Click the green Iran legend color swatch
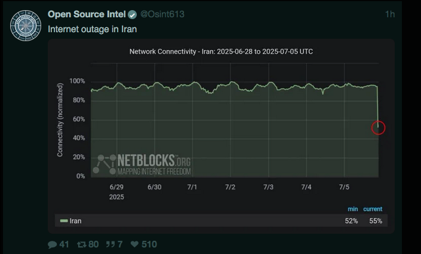This screenshot has width=421, height=254. 64,221
